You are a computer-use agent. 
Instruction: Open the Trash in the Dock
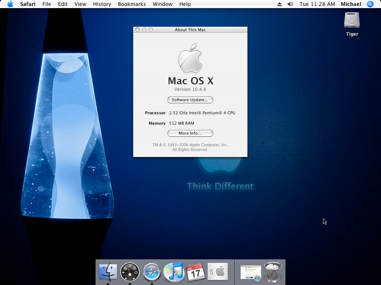[x=273, y=272]
